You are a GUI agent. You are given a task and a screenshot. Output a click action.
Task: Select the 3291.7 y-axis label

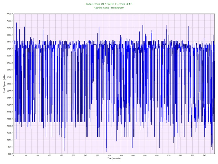click(10, 56)
